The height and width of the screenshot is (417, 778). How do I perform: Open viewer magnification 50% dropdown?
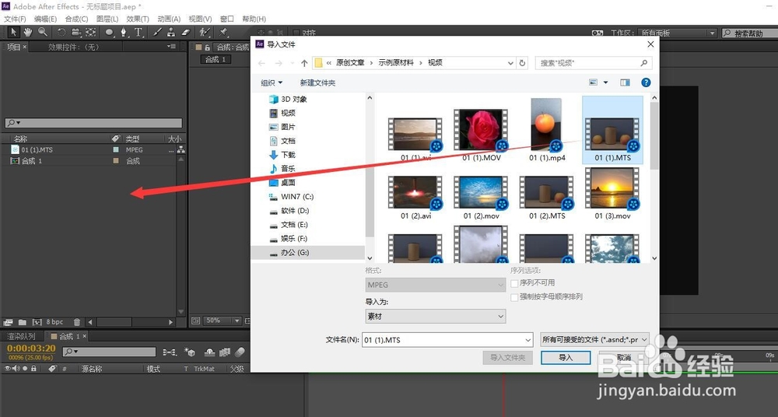(223, 321)
